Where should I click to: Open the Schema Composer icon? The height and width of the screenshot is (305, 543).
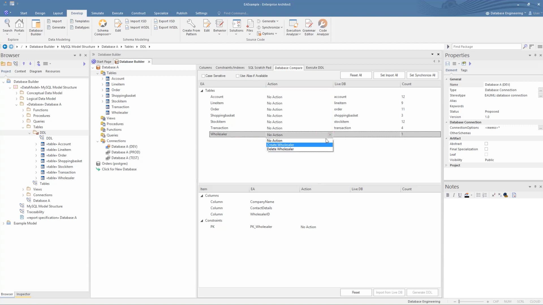[103, 27]
